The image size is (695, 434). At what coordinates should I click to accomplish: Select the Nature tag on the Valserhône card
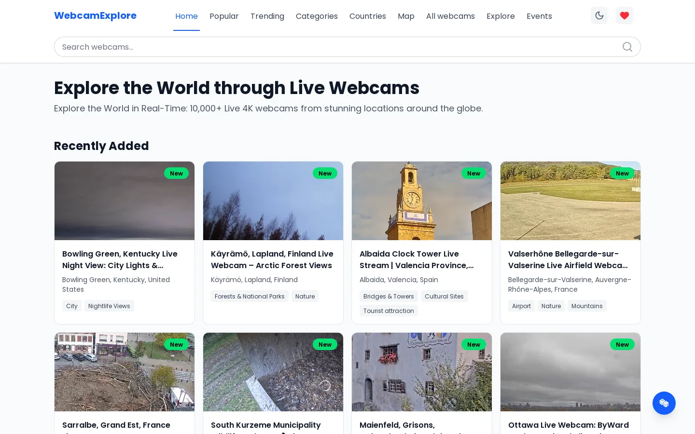[551, 306]
